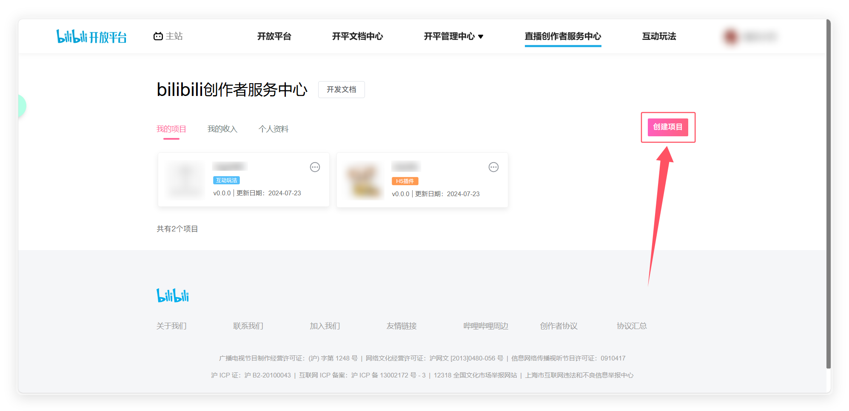The width and height of the screenshot is (849, 411).
Task: Click the H5插件 orange tag
Action: click(x=405, y=181)
